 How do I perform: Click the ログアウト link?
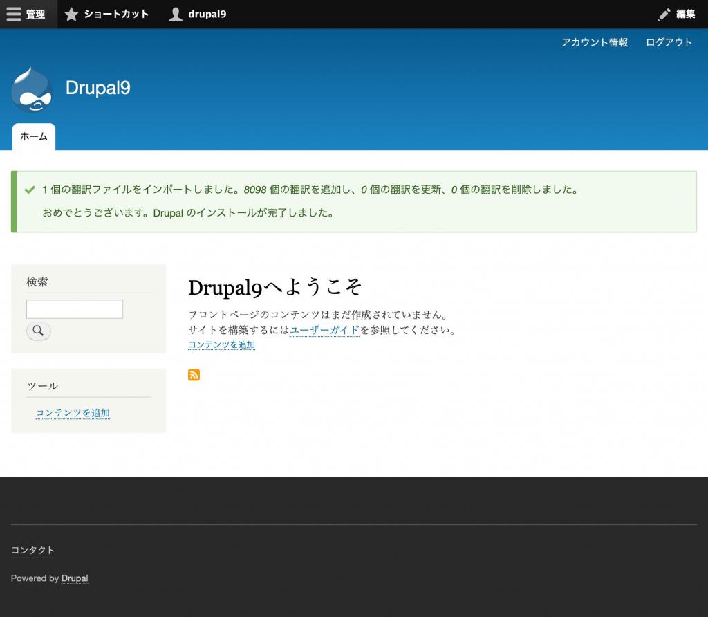669,42
